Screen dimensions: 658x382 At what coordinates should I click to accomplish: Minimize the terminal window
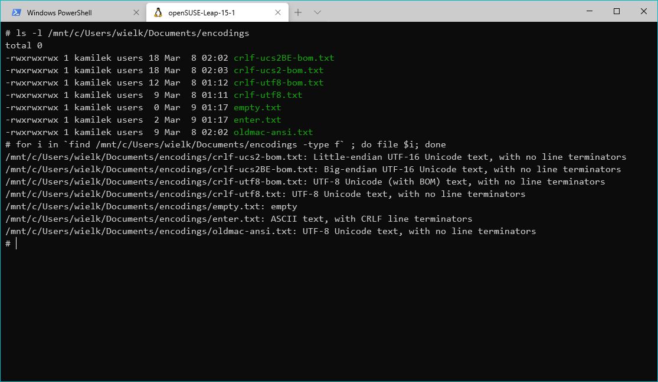(x=588, y=11)
